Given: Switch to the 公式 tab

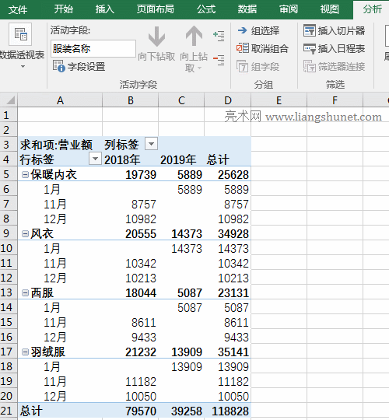Looking at the screenshot, I should coord(206,9).
